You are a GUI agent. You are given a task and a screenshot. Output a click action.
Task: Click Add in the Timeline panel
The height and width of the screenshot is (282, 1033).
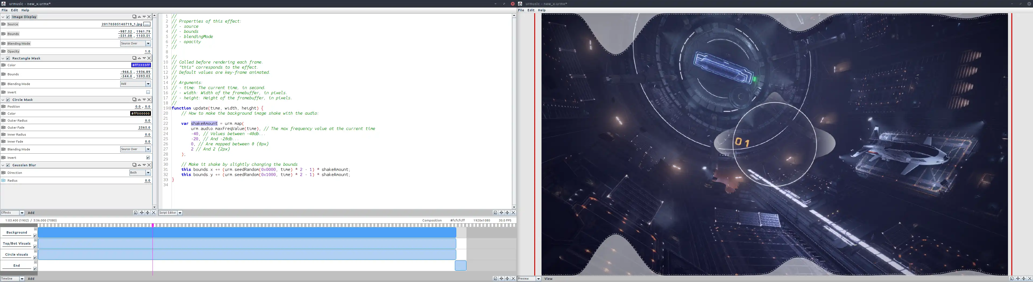[x=31, y=279]
